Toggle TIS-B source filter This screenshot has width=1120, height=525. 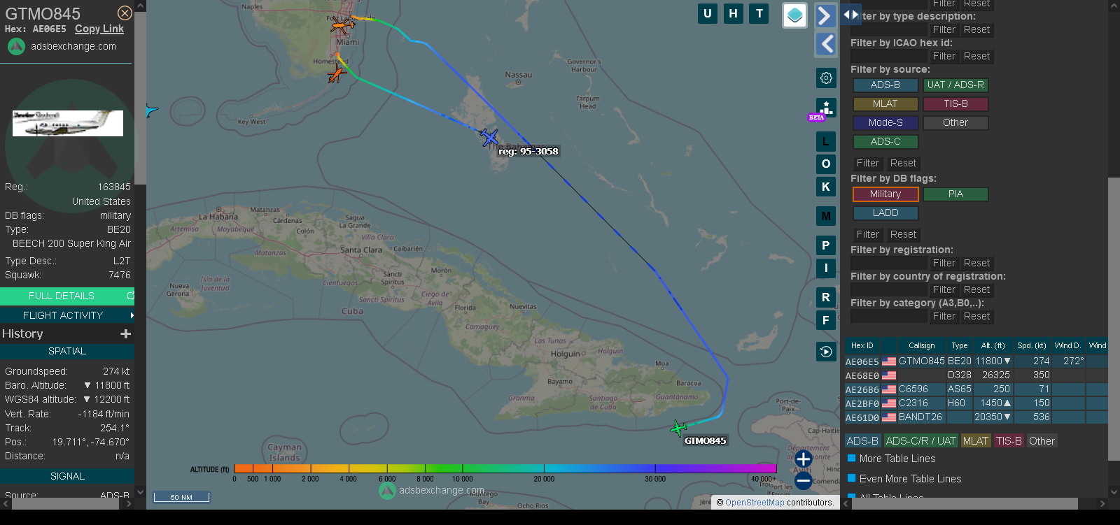point(955,103)
